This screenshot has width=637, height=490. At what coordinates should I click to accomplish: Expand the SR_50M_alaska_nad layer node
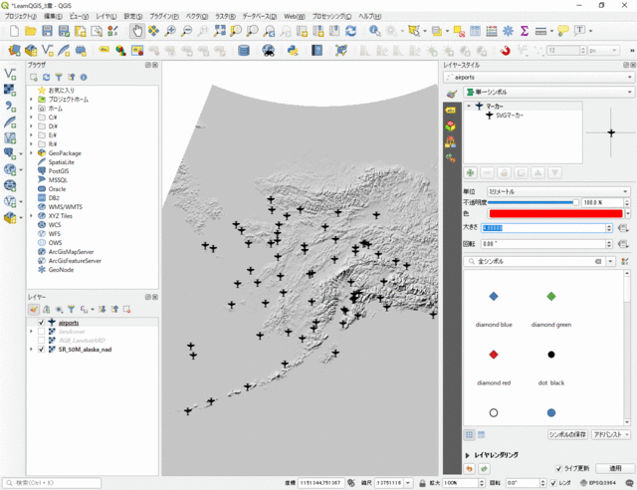pos(31,350)
